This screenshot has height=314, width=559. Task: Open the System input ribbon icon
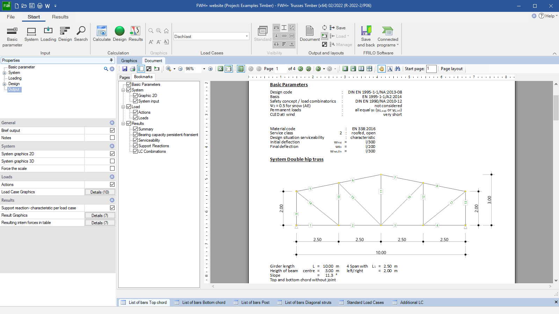[x=31, y=34]
